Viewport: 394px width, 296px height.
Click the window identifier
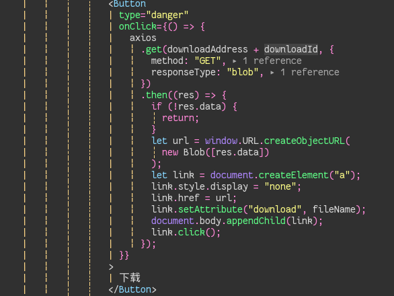(221, 141)
